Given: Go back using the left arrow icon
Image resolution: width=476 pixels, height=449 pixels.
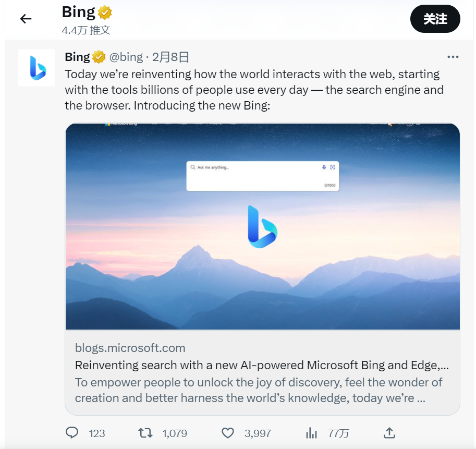Looking at the screenshot, I should pos(26,19).
